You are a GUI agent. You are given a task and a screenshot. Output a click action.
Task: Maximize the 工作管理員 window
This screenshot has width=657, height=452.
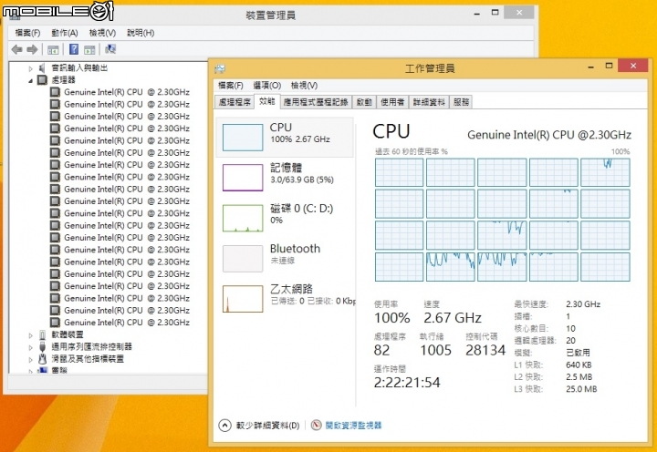pos(609,66)
